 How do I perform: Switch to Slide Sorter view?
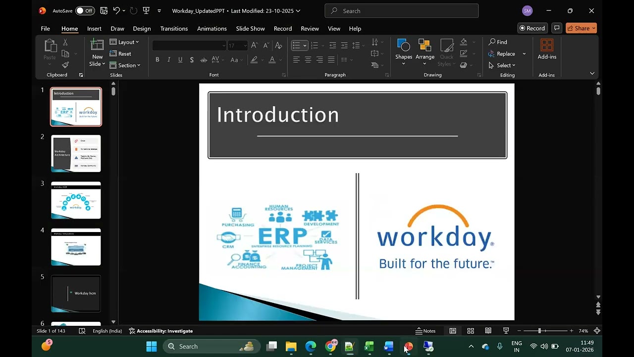pyautogui.click(x=471, y=331)
